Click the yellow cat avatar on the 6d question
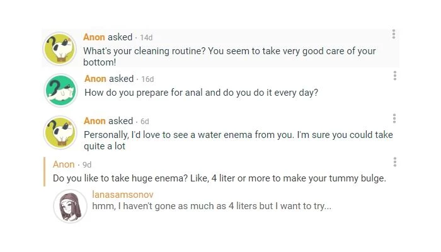Viewport: 441px width, 252px height. 60,132
